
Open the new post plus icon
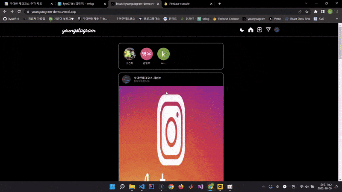(259, 30)
